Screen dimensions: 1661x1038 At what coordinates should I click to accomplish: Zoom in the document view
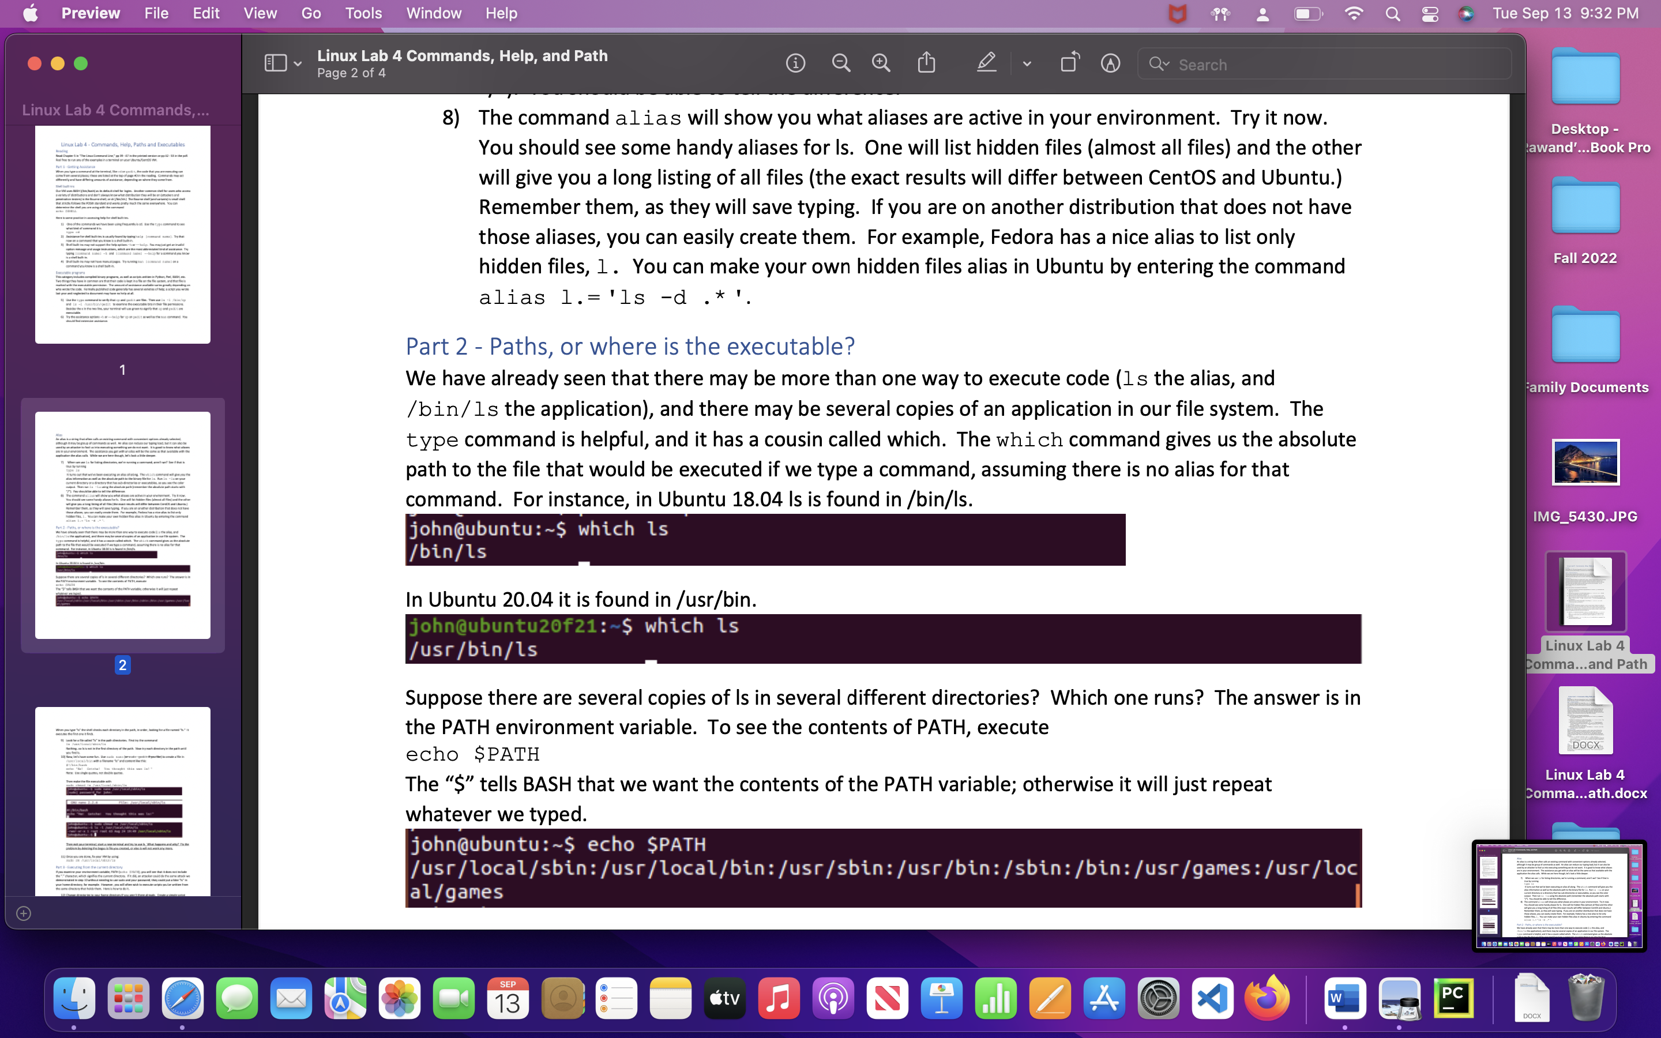(881, 64)
